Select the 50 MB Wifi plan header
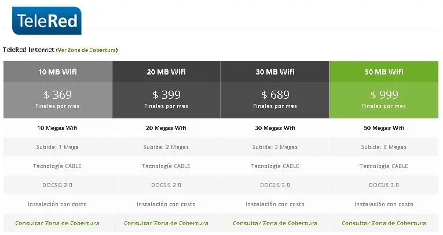 point(384,72)
